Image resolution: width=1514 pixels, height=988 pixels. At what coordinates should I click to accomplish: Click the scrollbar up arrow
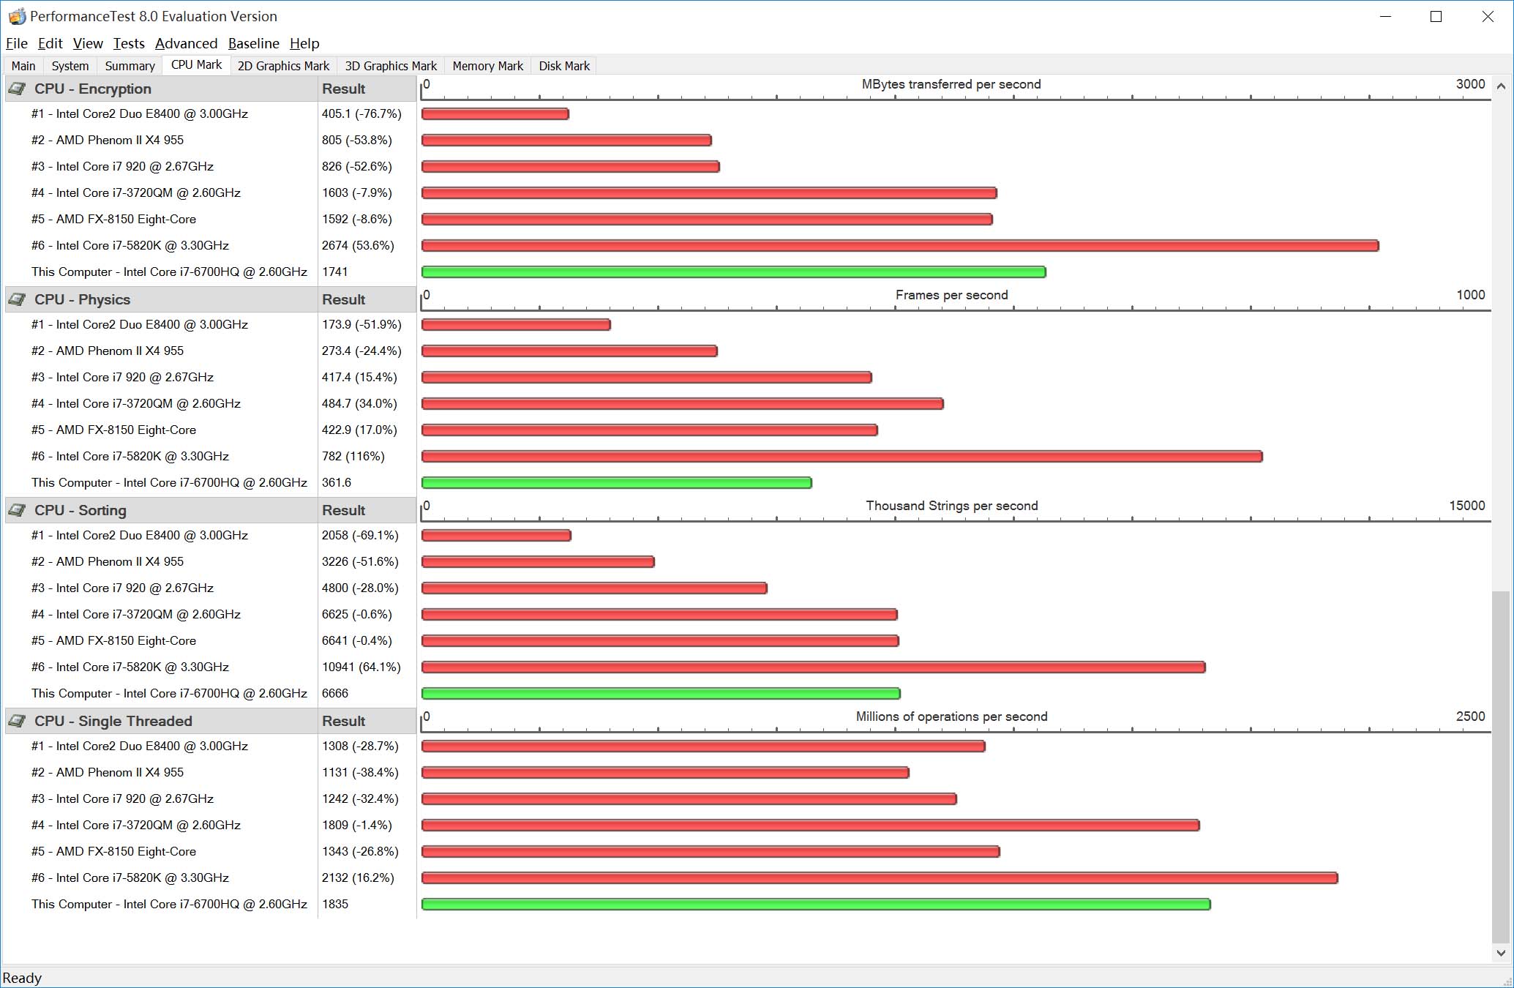(1501, 86)
